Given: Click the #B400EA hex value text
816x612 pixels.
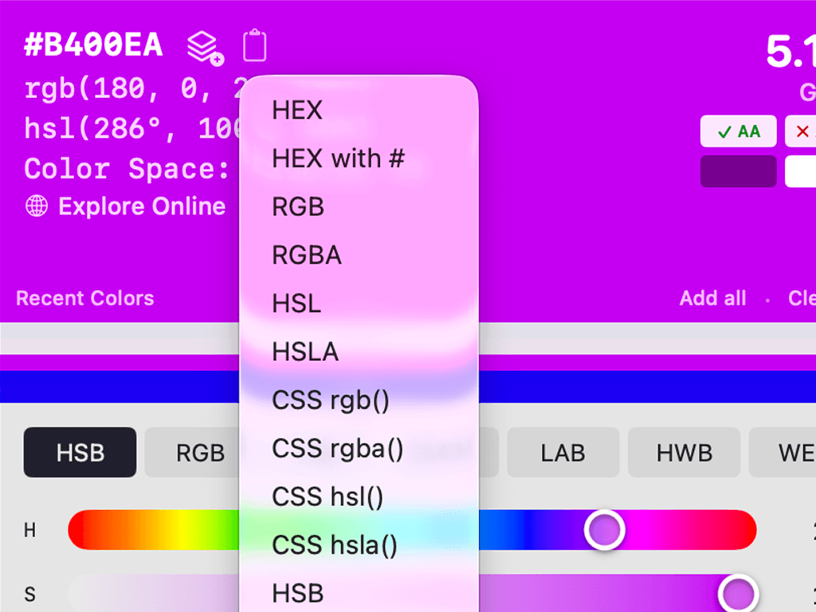Looking at the screenshot, I should [94, 45].
